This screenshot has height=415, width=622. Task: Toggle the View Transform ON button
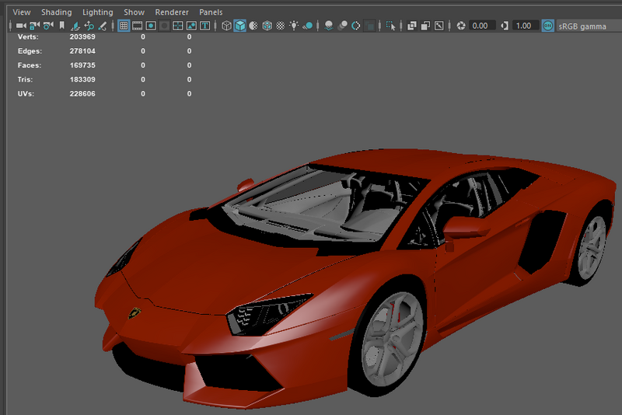[548, 26]
